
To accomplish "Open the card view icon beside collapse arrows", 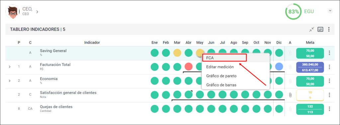I will click(320, 29).
